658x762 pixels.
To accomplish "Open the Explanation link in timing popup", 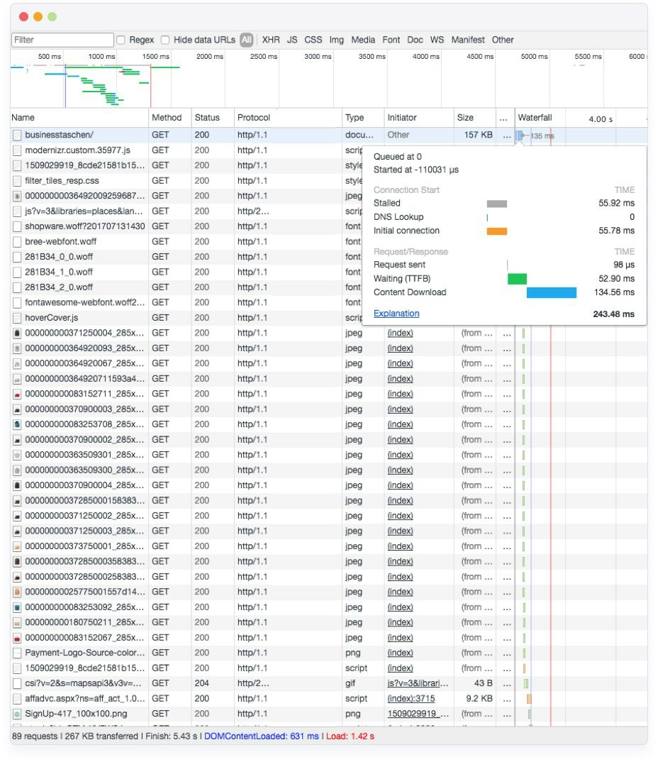I will click(x=396, y=314).
